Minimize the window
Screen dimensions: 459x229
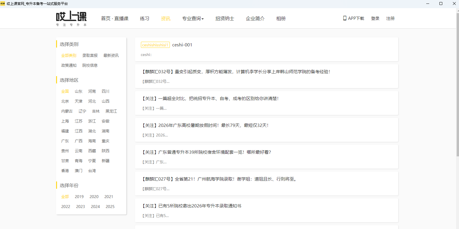pyautogui.click(x=428, y=4)
